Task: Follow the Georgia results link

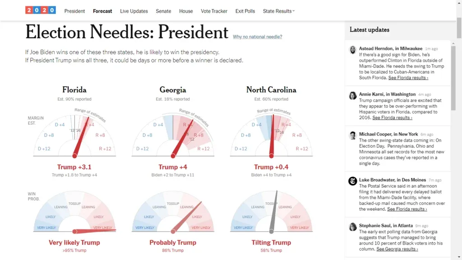Action: pyautogui.click(x=397, y=249)
